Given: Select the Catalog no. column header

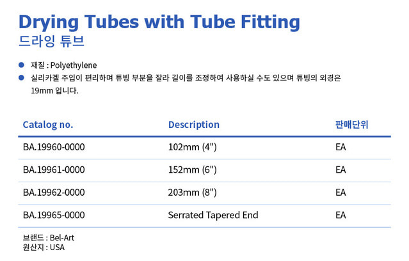Looking at the screenshot, I should tap(48, 125).
